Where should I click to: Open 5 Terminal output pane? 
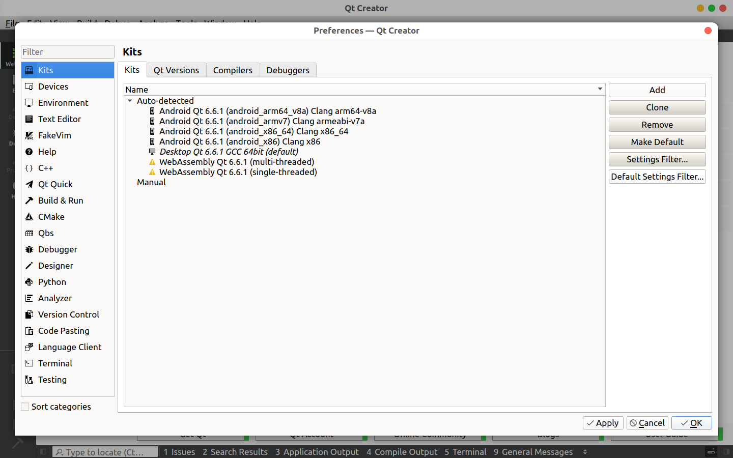coord(465,452)
